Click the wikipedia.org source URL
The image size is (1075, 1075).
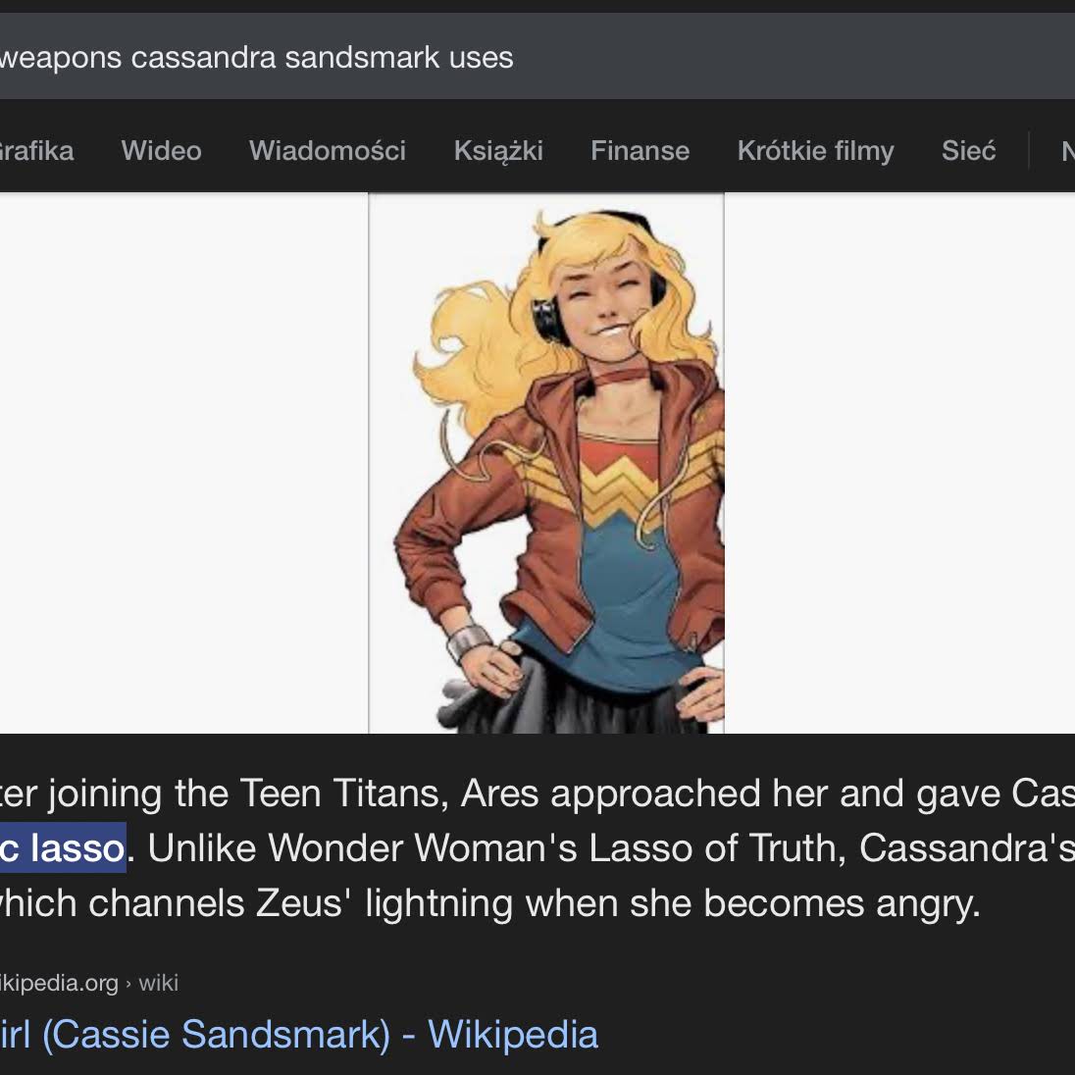pyautogui.click(x=59, y=983)
